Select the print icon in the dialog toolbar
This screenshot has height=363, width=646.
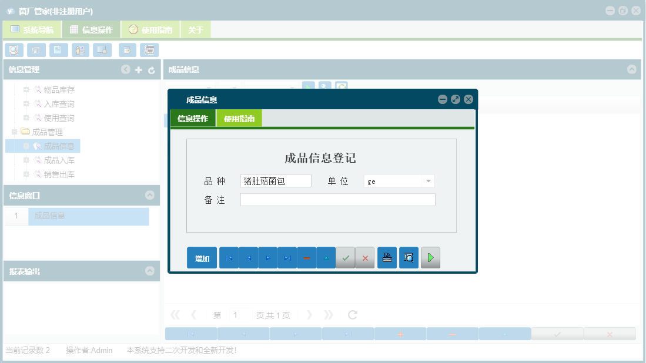(x=387, y=257)
